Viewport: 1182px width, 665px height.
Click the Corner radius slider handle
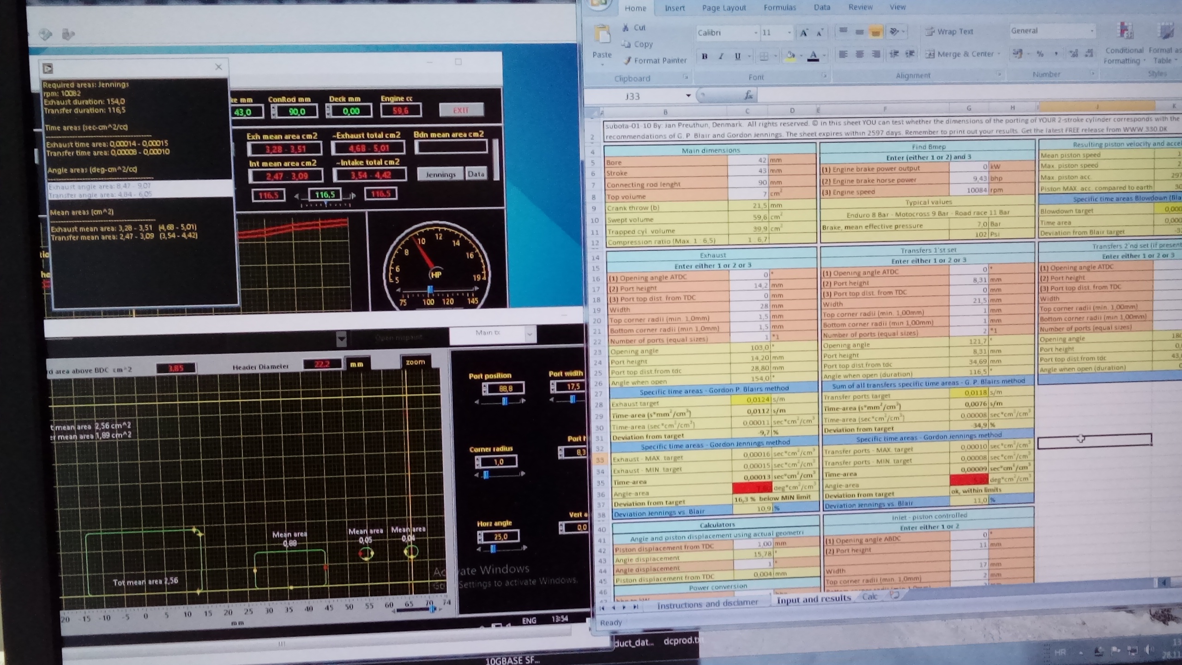click(486, 474)
